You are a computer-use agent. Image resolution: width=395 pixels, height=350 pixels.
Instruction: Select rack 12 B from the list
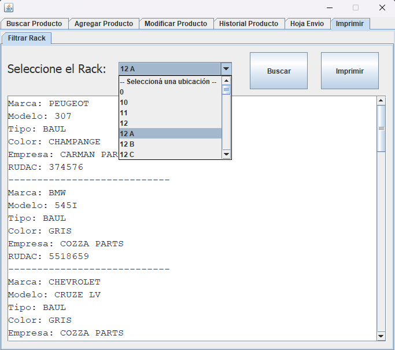tap(170, 144)
